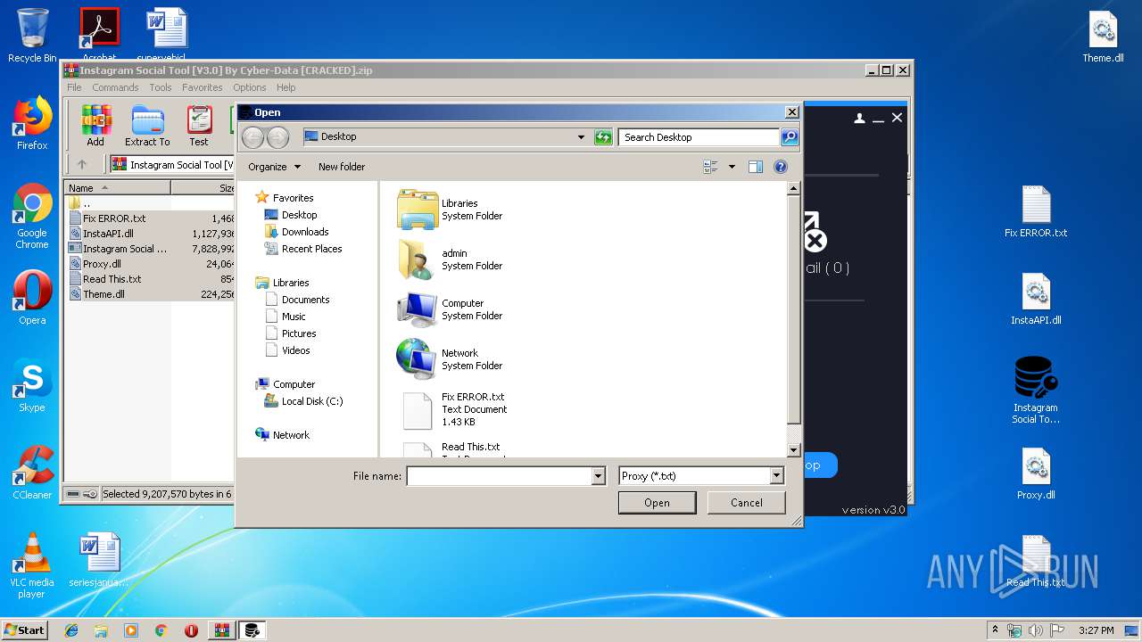Select the admin system folder icon
This screenshot has width=1142, height=642.
coord(418,259)
